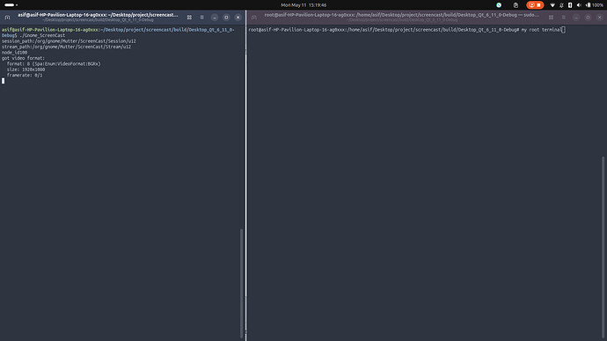Image resolution: width=607 pixels, height=341 pixels.
Task: Minimize the root terminal window
Action: (x=576, y=18)
